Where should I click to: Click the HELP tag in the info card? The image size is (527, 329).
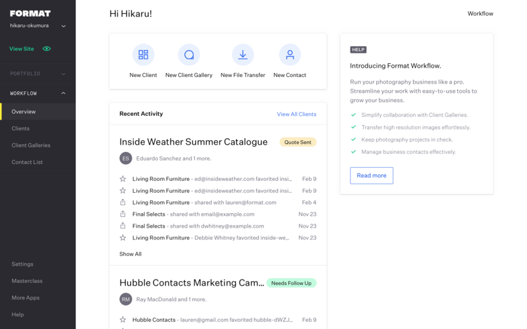[358, 50]
